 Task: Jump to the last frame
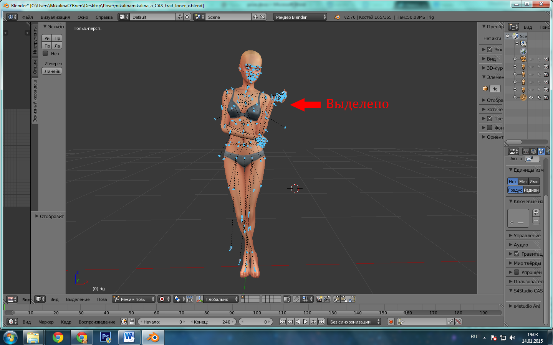[x=321, y=322]
